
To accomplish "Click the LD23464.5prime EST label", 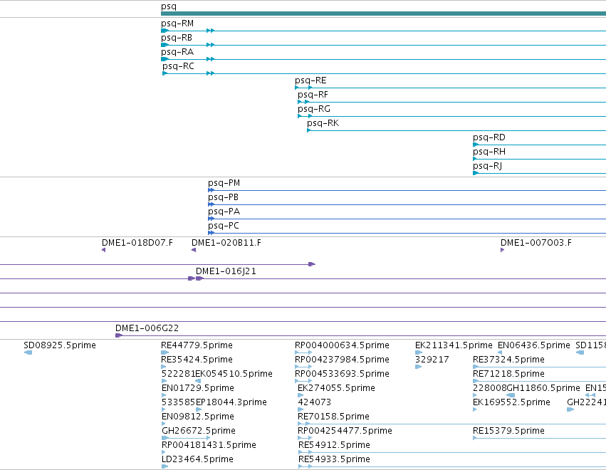I will tap(197, 460).
